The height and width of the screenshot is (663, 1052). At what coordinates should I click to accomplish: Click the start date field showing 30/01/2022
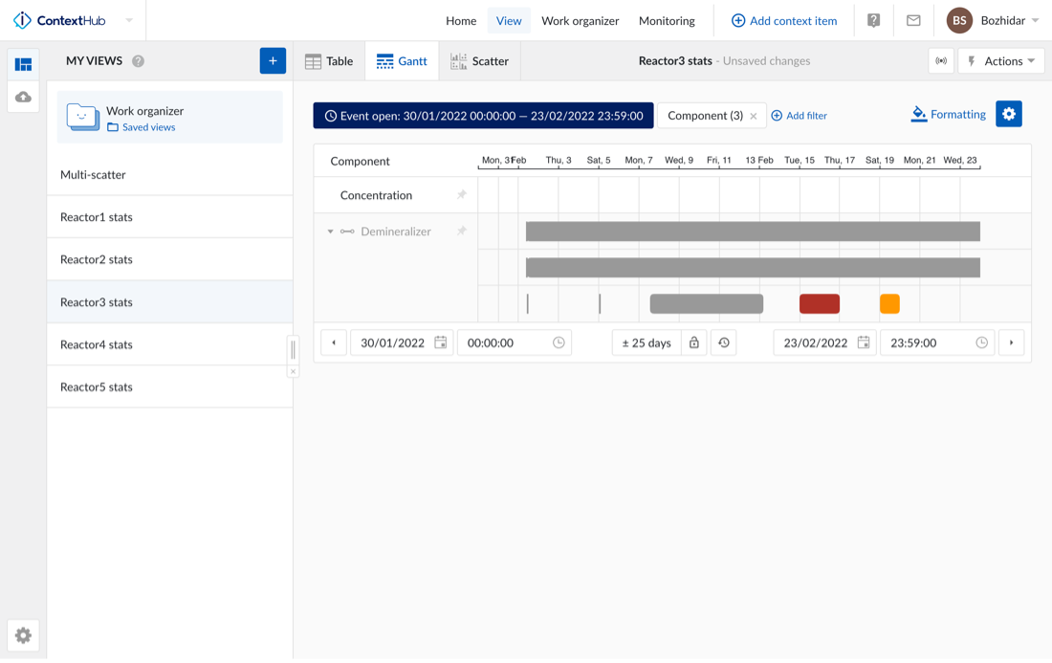[392, 343]
